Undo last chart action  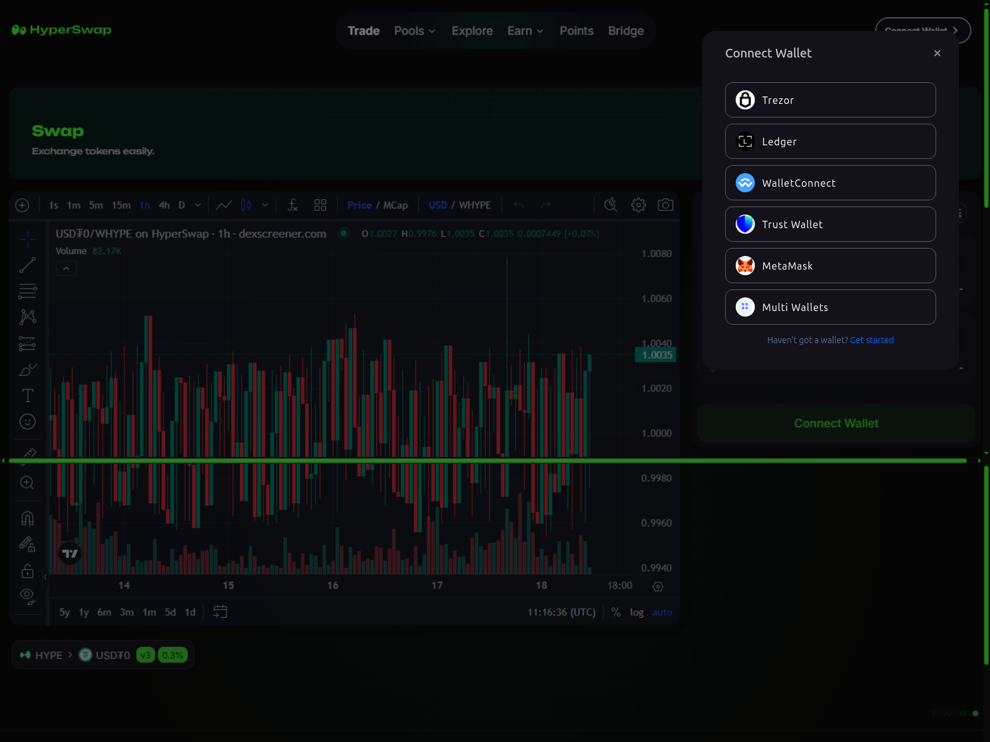(x=519, y=205)
